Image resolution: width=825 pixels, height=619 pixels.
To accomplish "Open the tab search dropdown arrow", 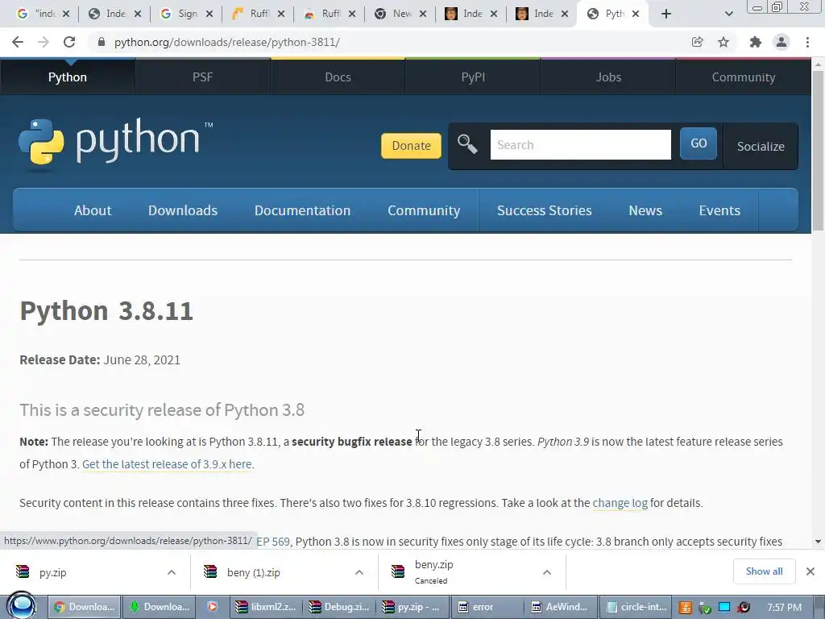I will pyautogui.click(x=728, y=14).
